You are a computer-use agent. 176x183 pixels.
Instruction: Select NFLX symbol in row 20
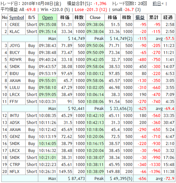coord(14,172)
